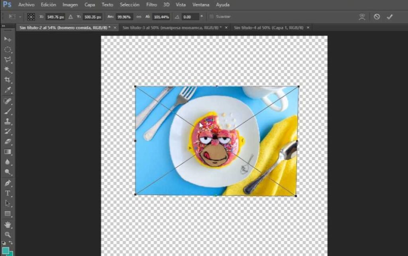Viewport: 408px width, 256px height.
Task: Select the Healing Brush tool
Action: click(x=8, y=101)
